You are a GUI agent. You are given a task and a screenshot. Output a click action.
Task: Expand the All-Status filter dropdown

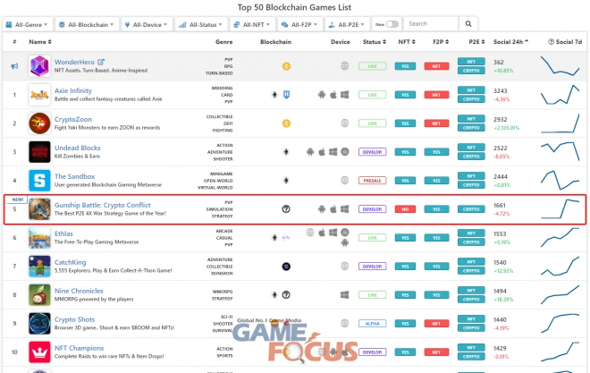click(x=204, y=24)
